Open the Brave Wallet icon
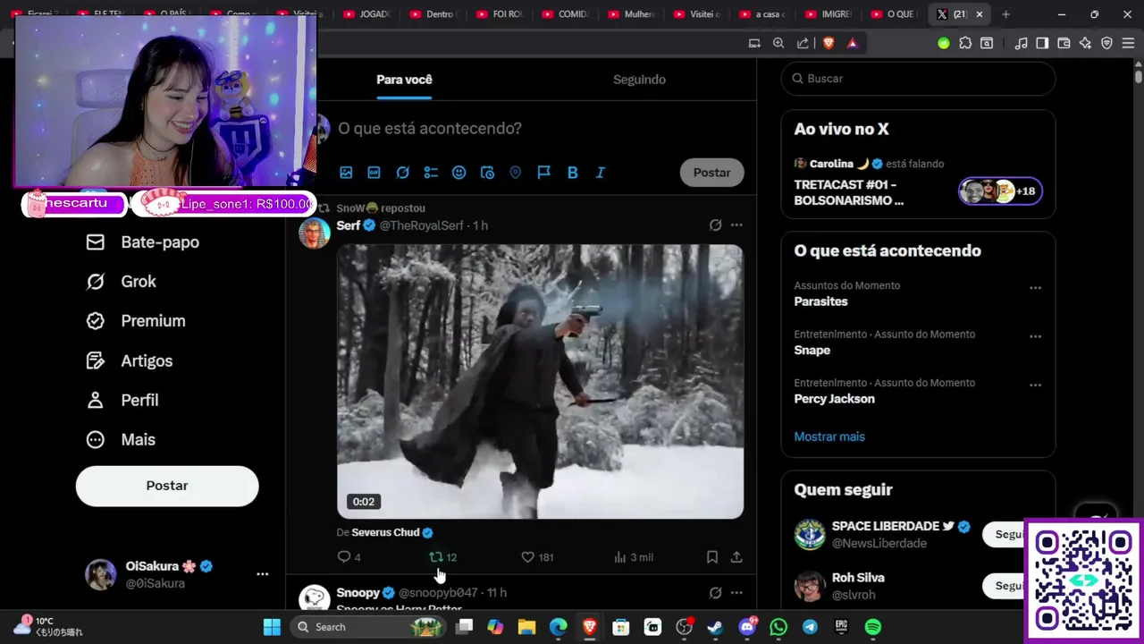Viewport: 1144px width, 644px height. pos(1064,43)
